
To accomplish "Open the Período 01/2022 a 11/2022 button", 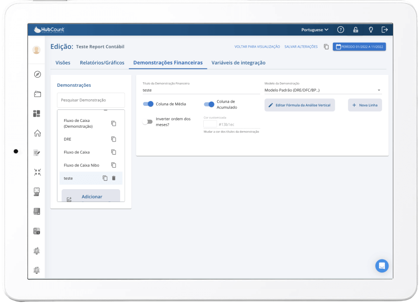I will (x=359, y=47).
